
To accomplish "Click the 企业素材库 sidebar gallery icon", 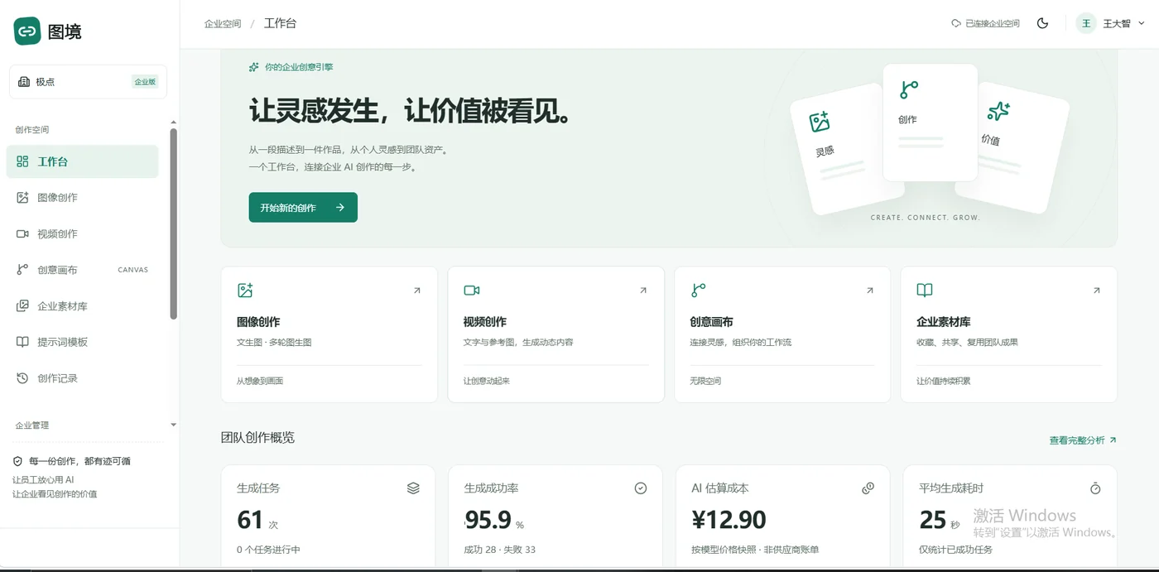I will (22, 306).
